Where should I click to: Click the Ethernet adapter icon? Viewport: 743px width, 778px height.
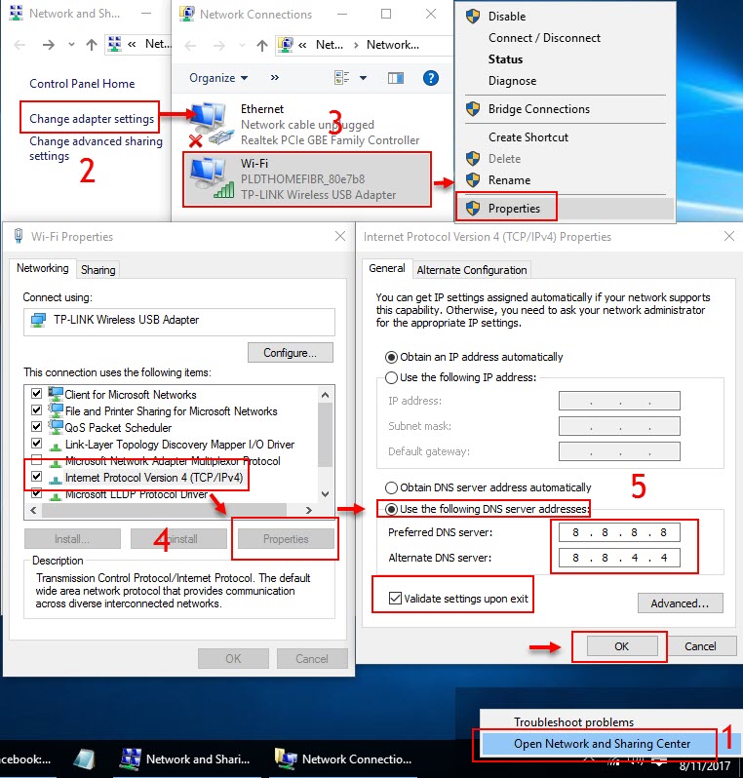point(211,124)
